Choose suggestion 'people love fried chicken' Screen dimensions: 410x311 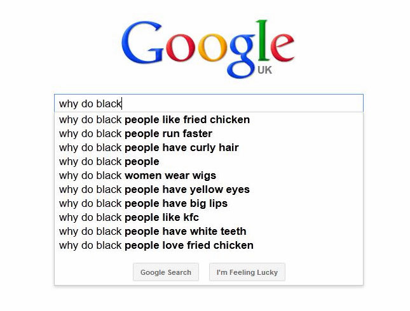(x=208, y=246)
